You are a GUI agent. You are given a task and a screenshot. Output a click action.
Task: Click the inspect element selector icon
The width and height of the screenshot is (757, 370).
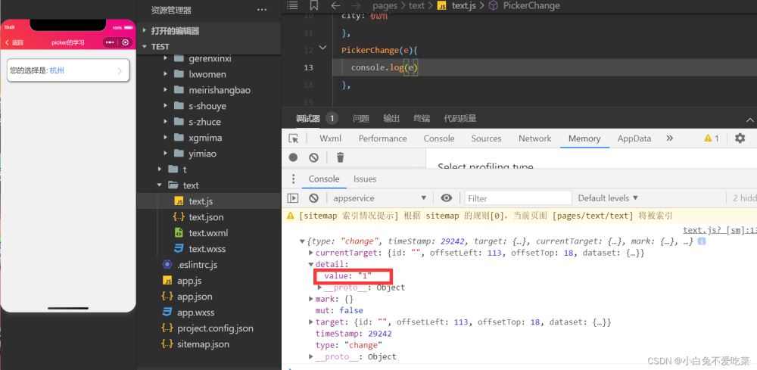click(294, 138)
